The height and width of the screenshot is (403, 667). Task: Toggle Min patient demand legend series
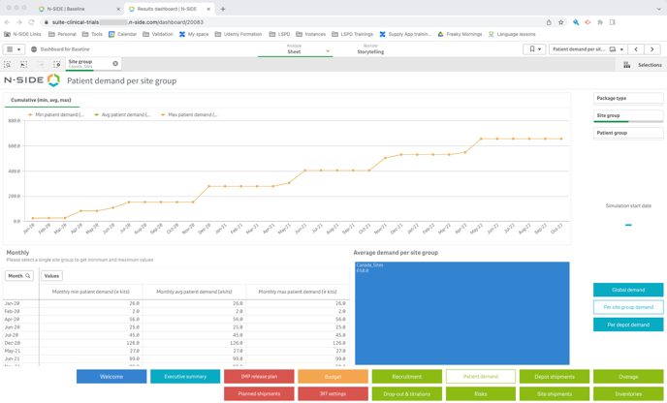click(x=57, y=114)
